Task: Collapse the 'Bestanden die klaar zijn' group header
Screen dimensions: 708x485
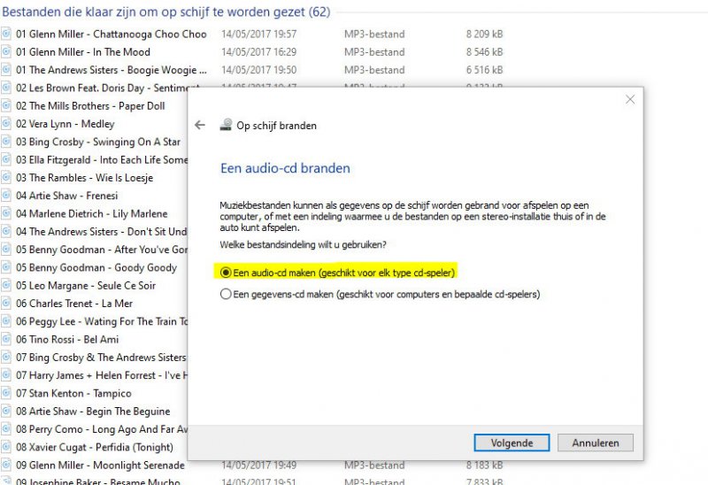Action: 168,11
